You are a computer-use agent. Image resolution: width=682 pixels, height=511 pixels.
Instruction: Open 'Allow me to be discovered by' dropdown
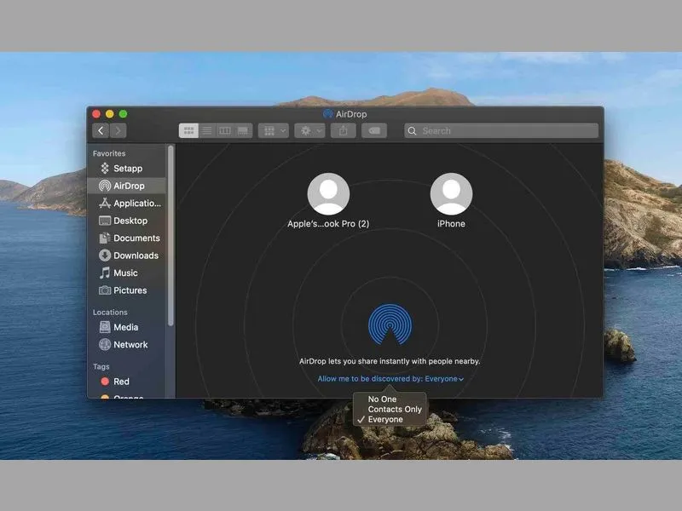tap(390, 378)
